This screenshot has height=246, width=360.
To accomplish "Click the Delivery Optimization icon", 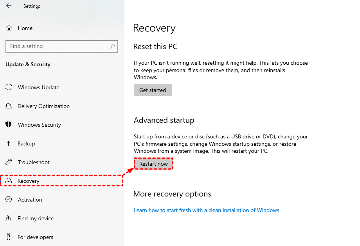I will [9, 106].
